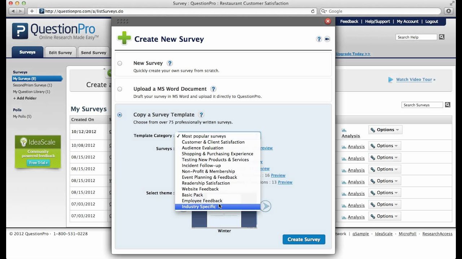Choose Website Feedback category
462x259 pixels.
pos(218,189)
